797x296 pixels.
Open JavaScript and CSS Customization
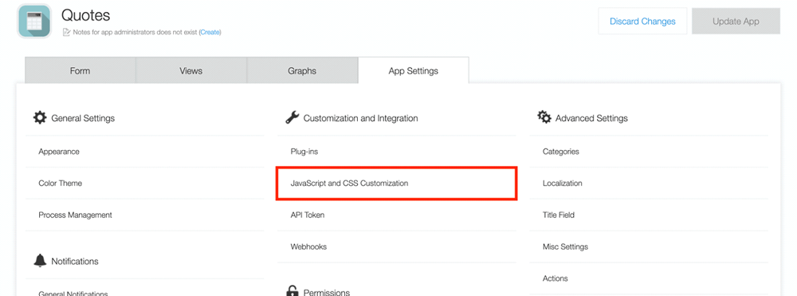coord(397,183)
